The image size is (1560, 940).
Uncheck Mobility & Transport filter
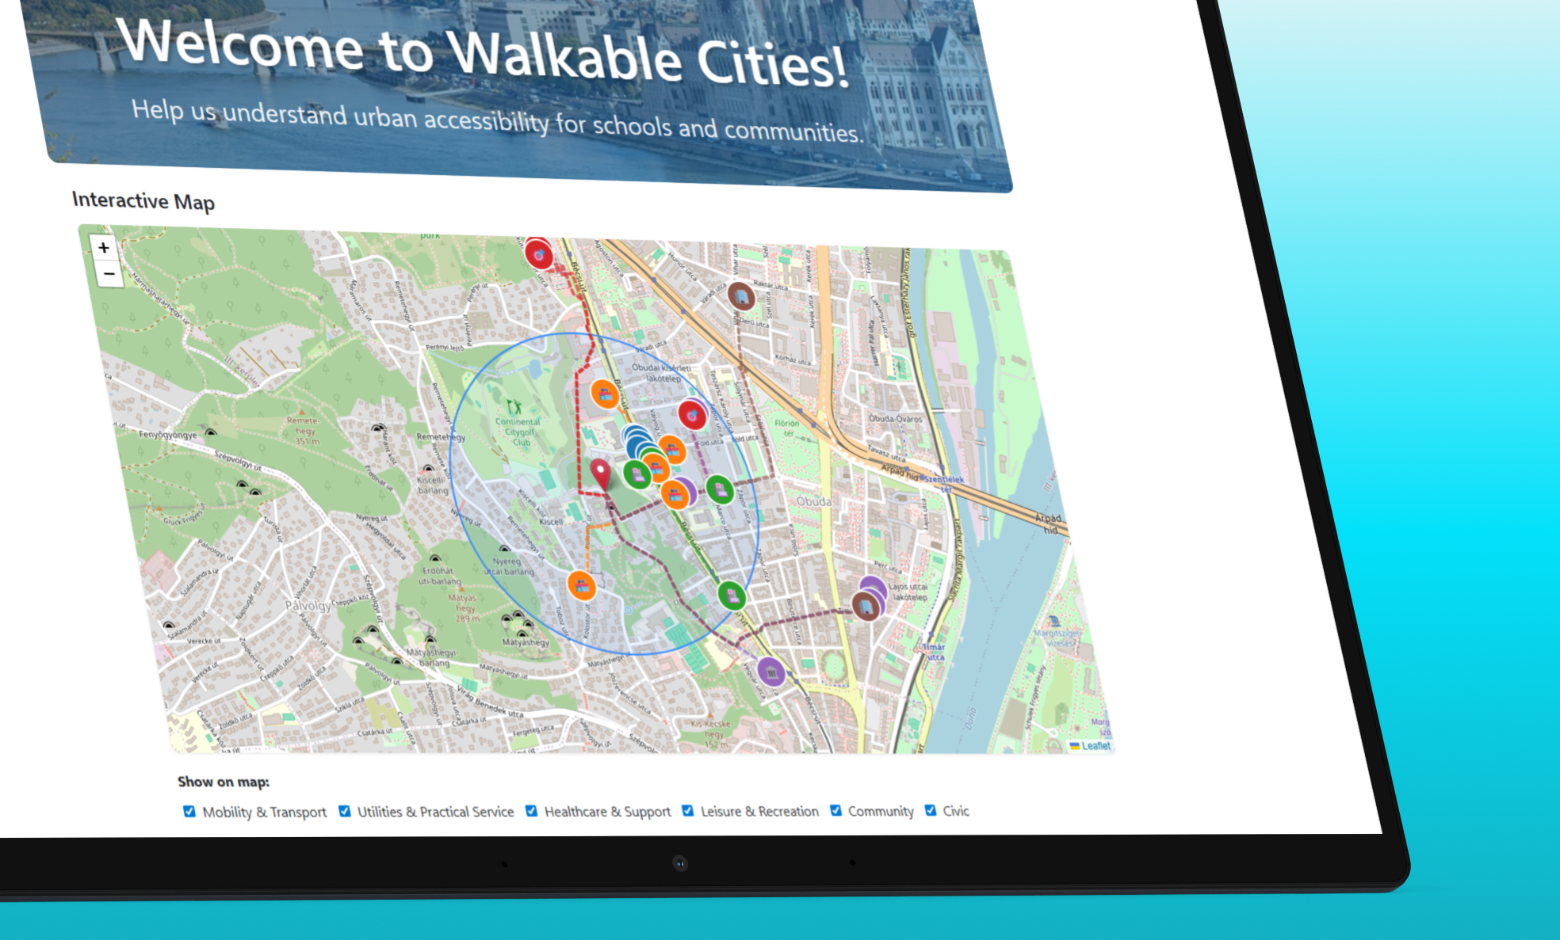189,811
